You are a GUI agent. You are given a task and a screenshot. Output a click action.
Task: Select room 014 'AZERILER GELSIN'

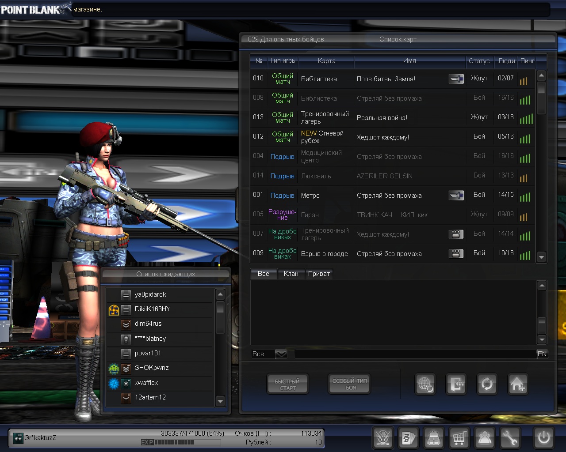pyautogui.click(x=392, y=176)
